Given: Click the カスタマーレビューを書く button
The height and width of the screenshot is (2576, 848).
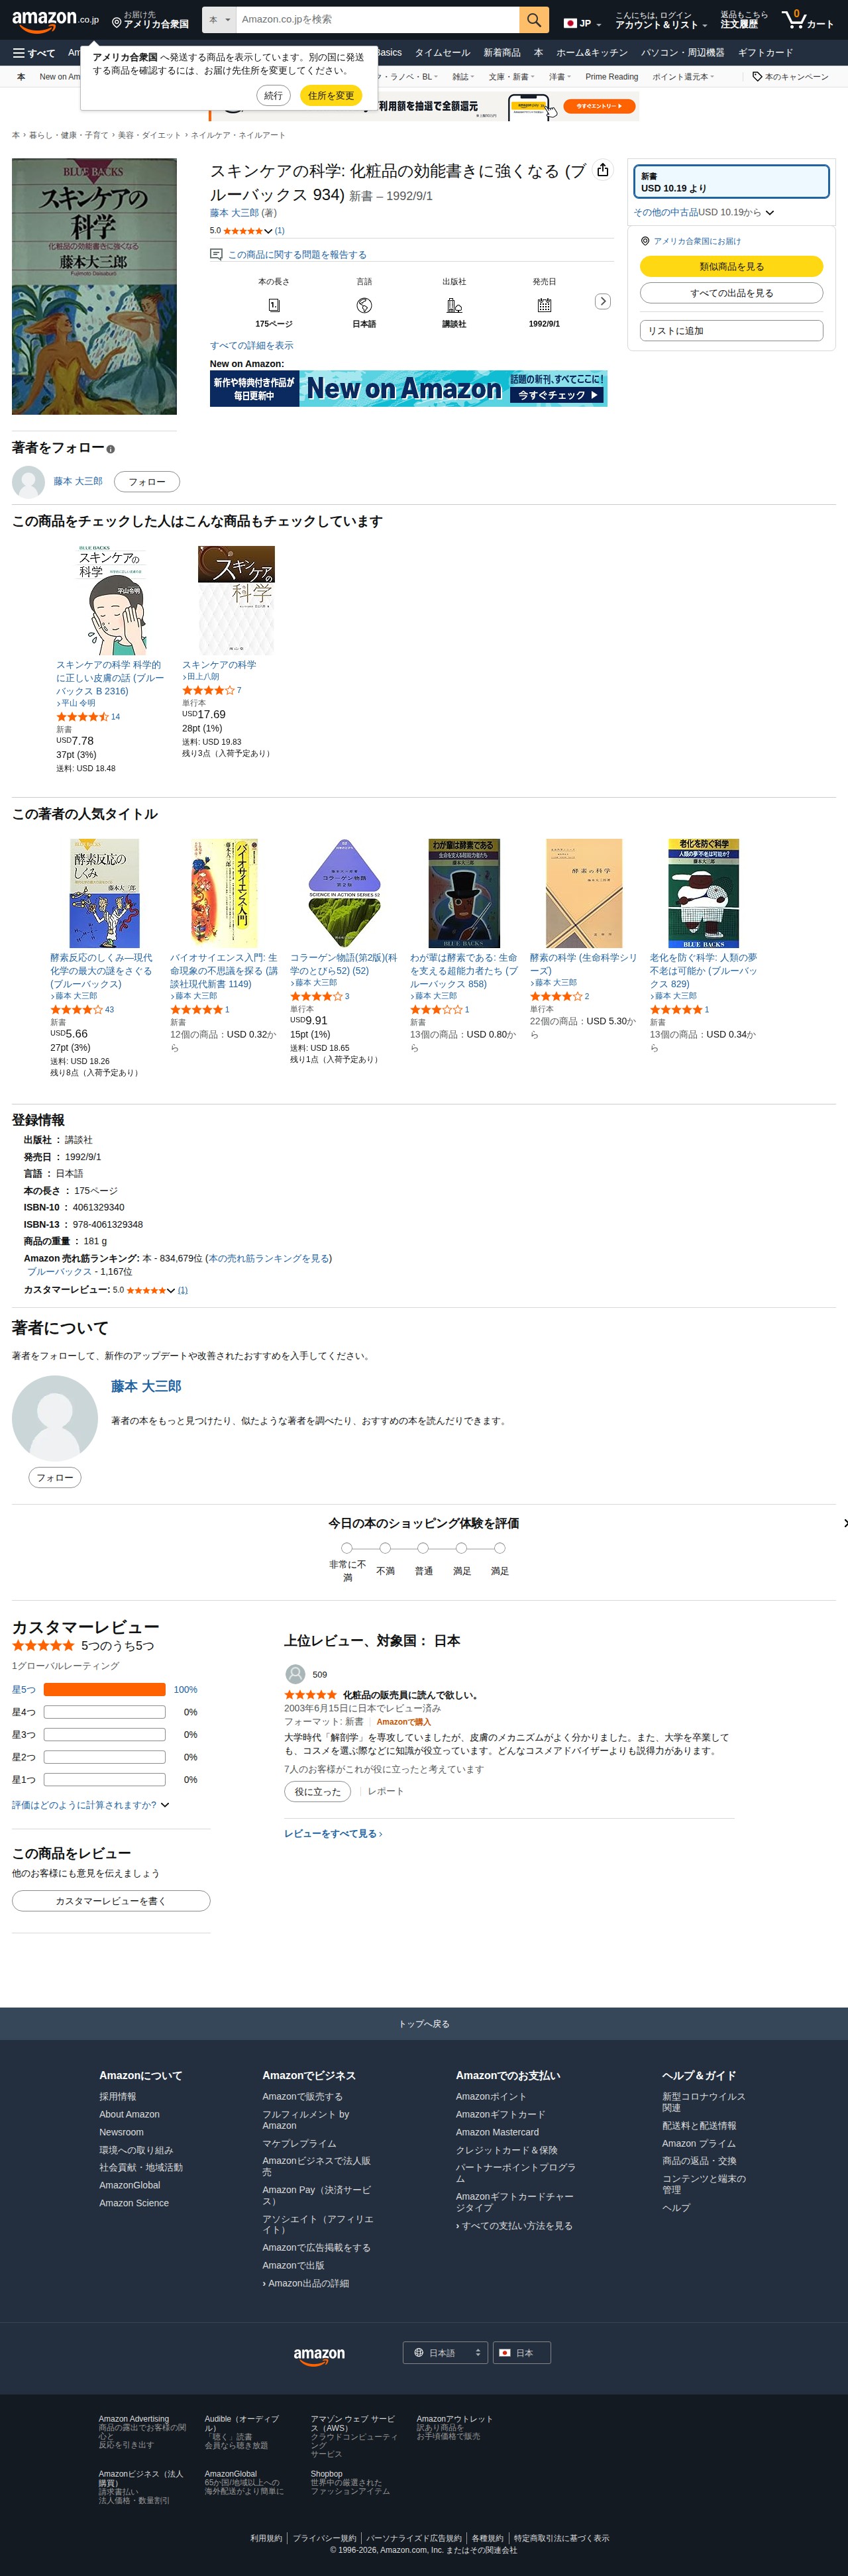Looking at the screenshot, I should [x=111, y=1901].
